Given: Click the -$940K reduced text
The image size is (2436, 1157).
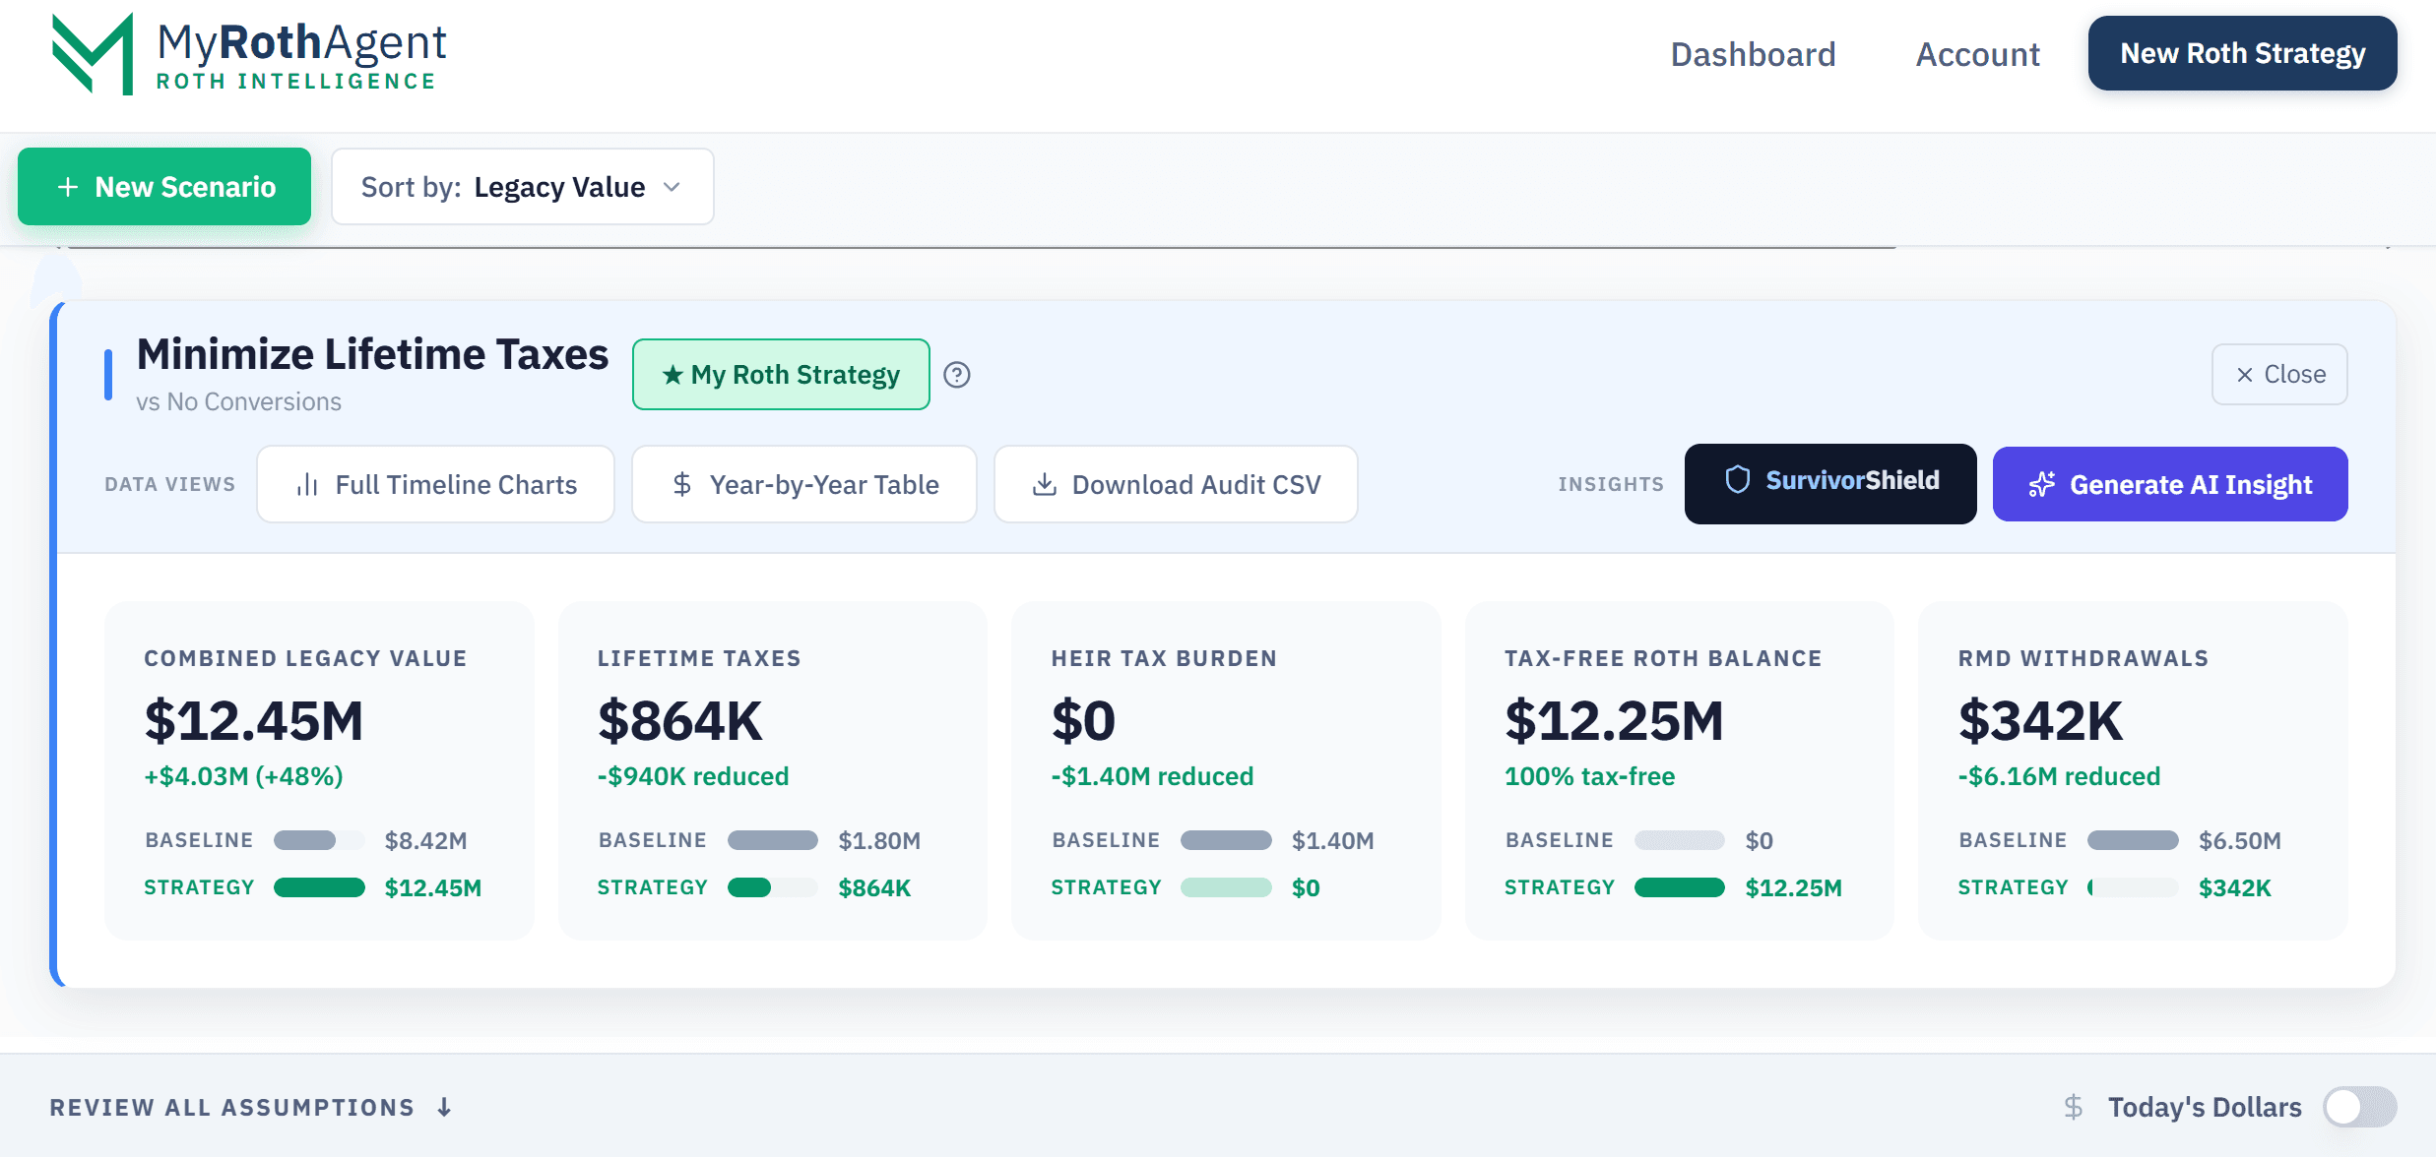Looking at the screenshot, I should [693, 776].
